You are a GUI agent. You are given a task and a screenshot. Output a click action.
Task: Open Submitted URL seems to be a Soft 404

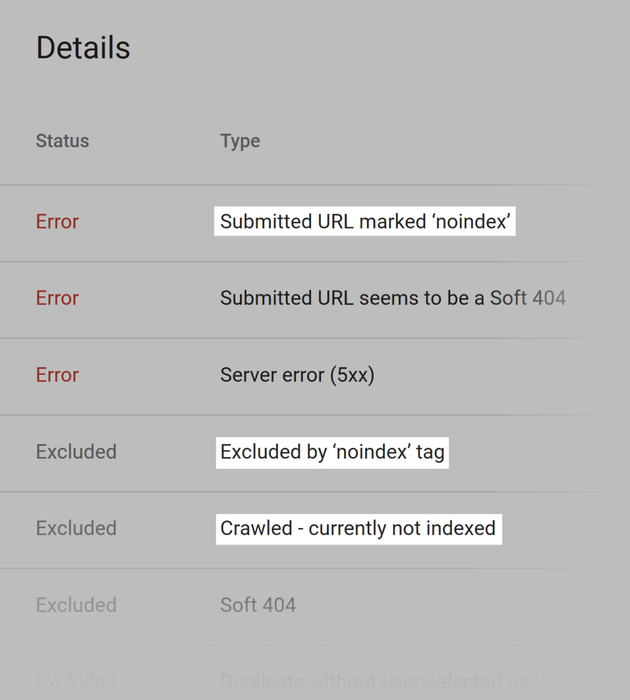pos(393,298)
